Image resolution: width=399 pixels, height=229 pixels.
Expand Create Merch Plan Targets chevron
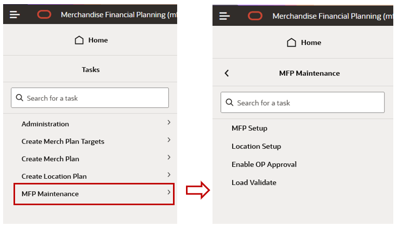click(x=169, y=140)
